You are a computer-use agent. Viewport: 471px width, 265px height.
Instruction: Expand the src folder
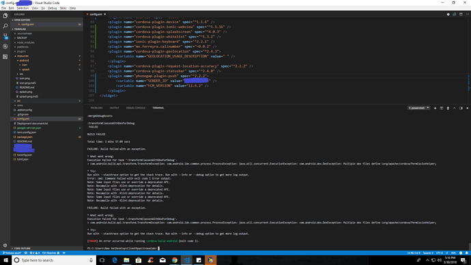point(46,101)
